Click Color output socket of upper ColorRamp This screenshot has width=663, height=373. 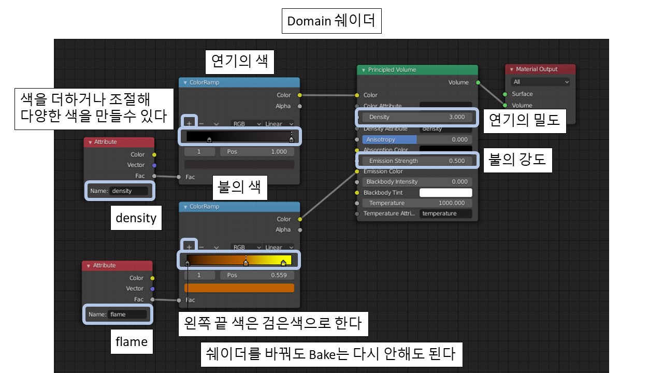[299, 95]
